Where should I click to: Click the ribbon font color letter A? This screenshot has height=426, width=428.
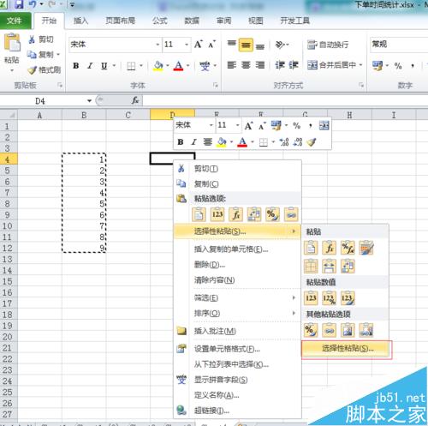178,66
